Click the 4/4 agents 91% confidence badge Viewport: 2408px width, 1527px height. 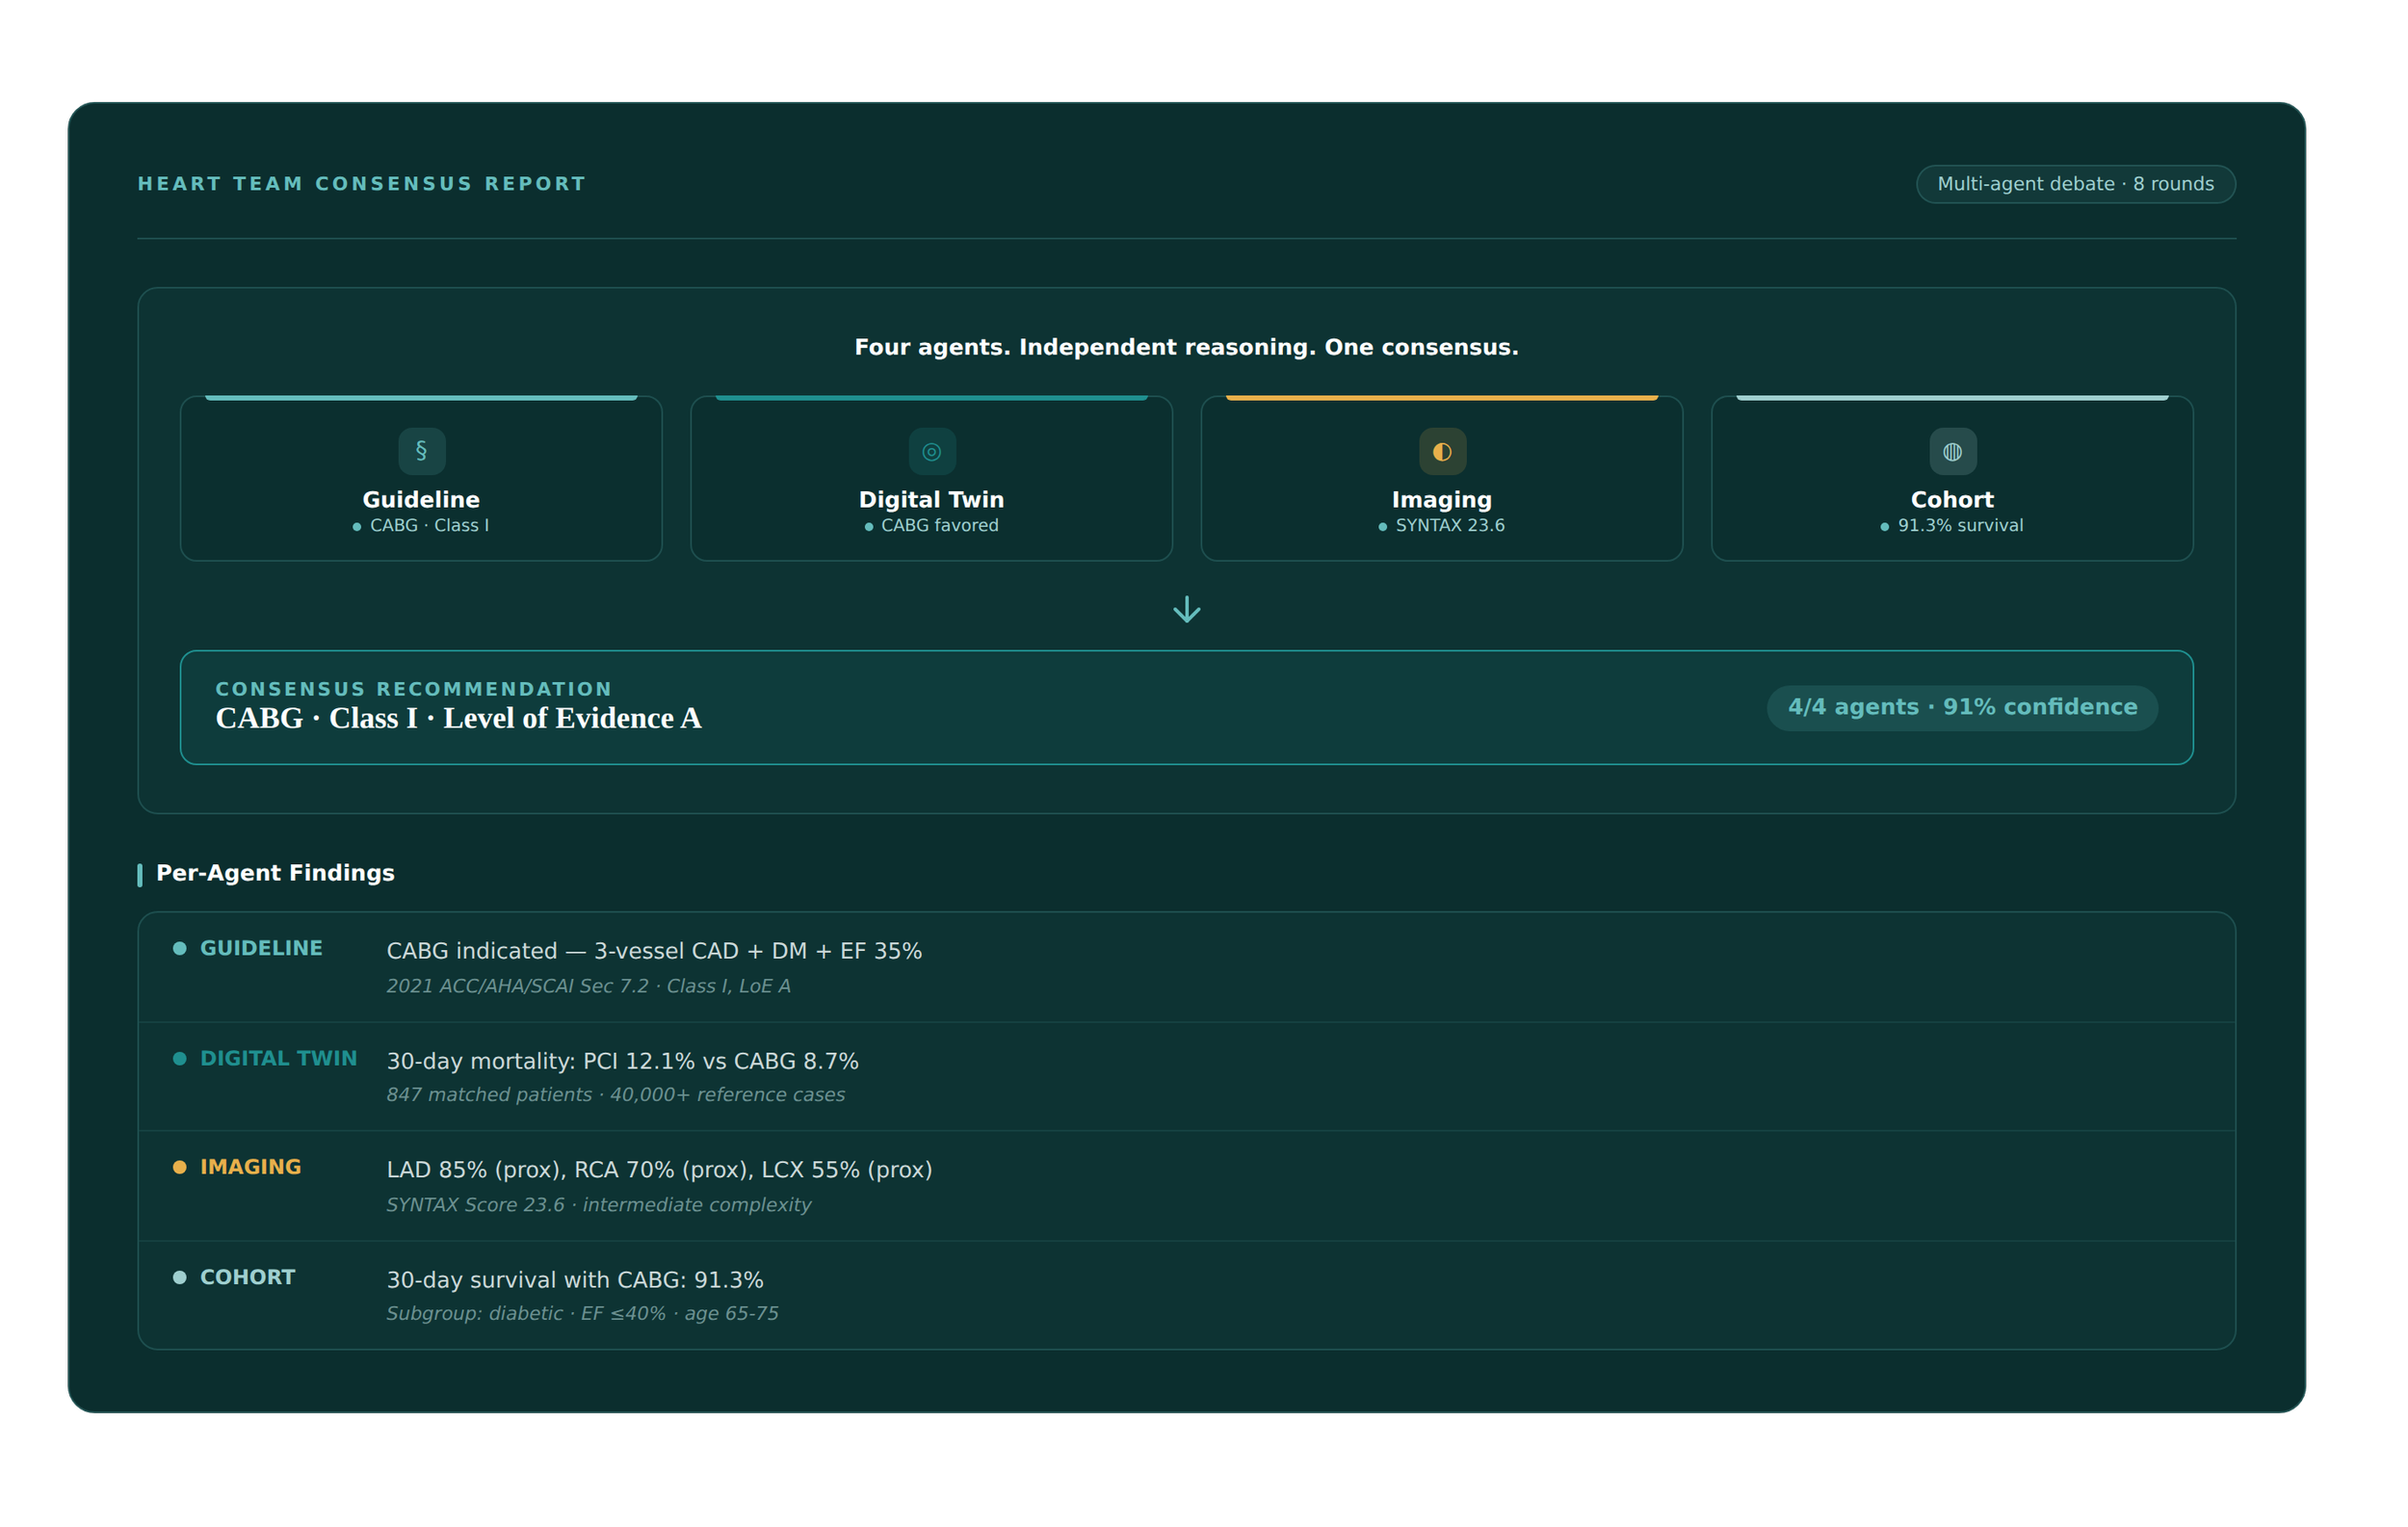click(x=1961, y=707)
